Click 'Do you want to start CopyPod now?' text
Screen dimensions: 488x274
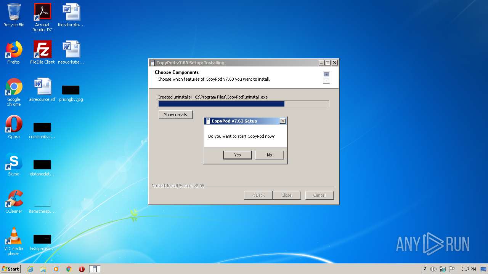[241, 136]
